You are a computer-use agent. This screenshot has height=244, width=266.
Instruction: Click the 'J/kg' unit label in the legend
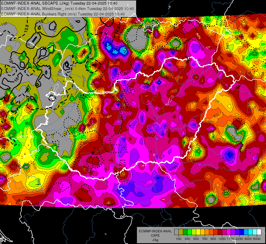click(x=155, y=240)
